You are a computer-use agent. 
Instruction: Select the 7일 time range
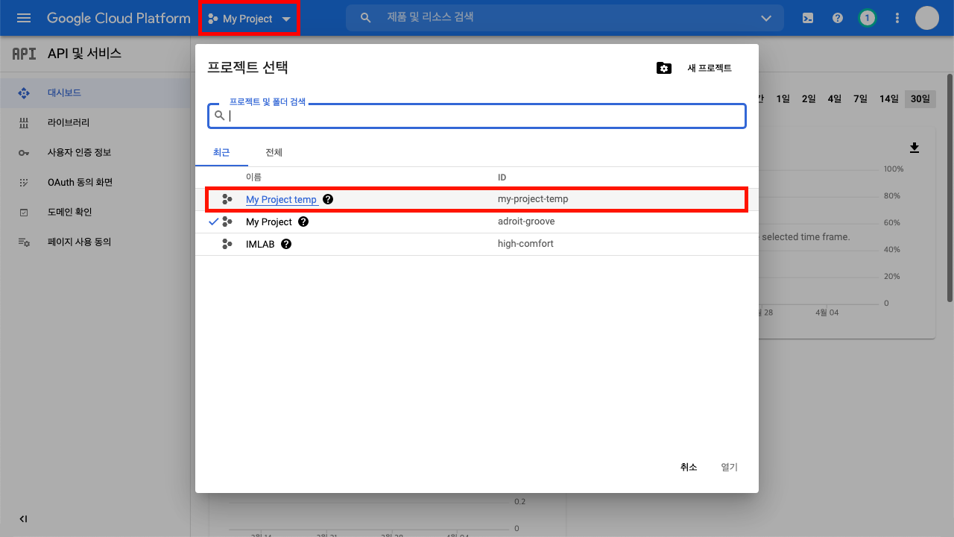[861, 98]
